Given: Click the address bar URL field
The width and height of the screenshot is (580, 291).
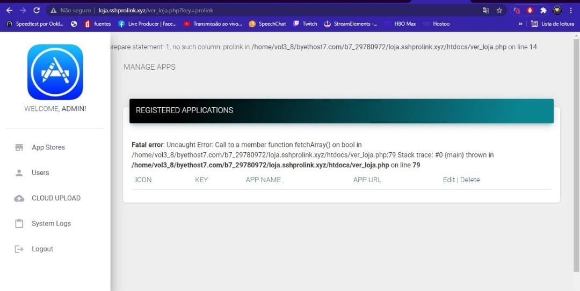Looking at the screenshot, I should pos(269,10).
